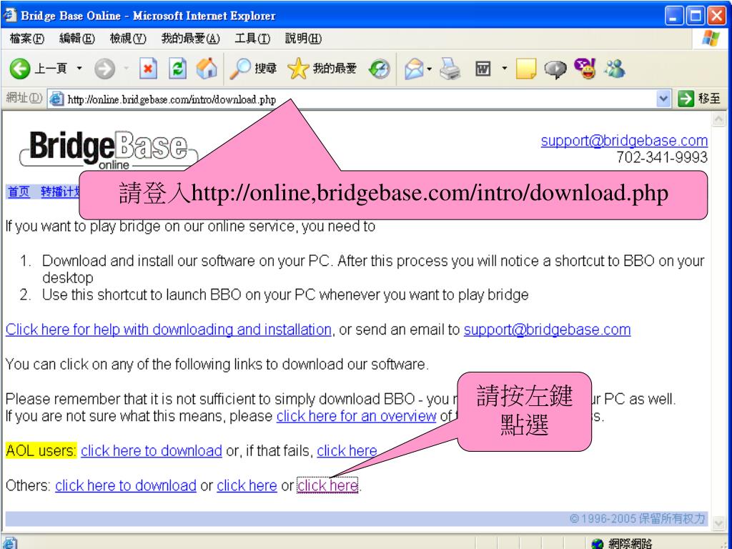
Task: Email support@bridgebase.com via its link
Action: [547, 330]
